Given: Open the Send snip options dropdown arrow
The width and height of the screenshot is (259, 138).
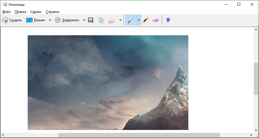Looking at the screenshot, I should (120, 20).
